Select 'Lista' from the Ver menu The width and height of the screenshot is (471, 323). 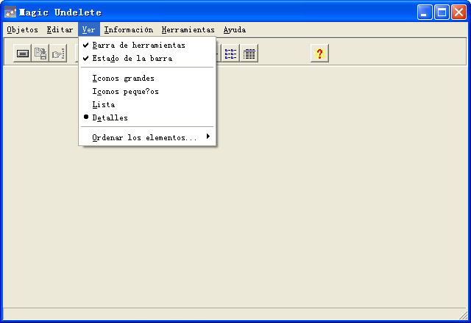point(103,104)
